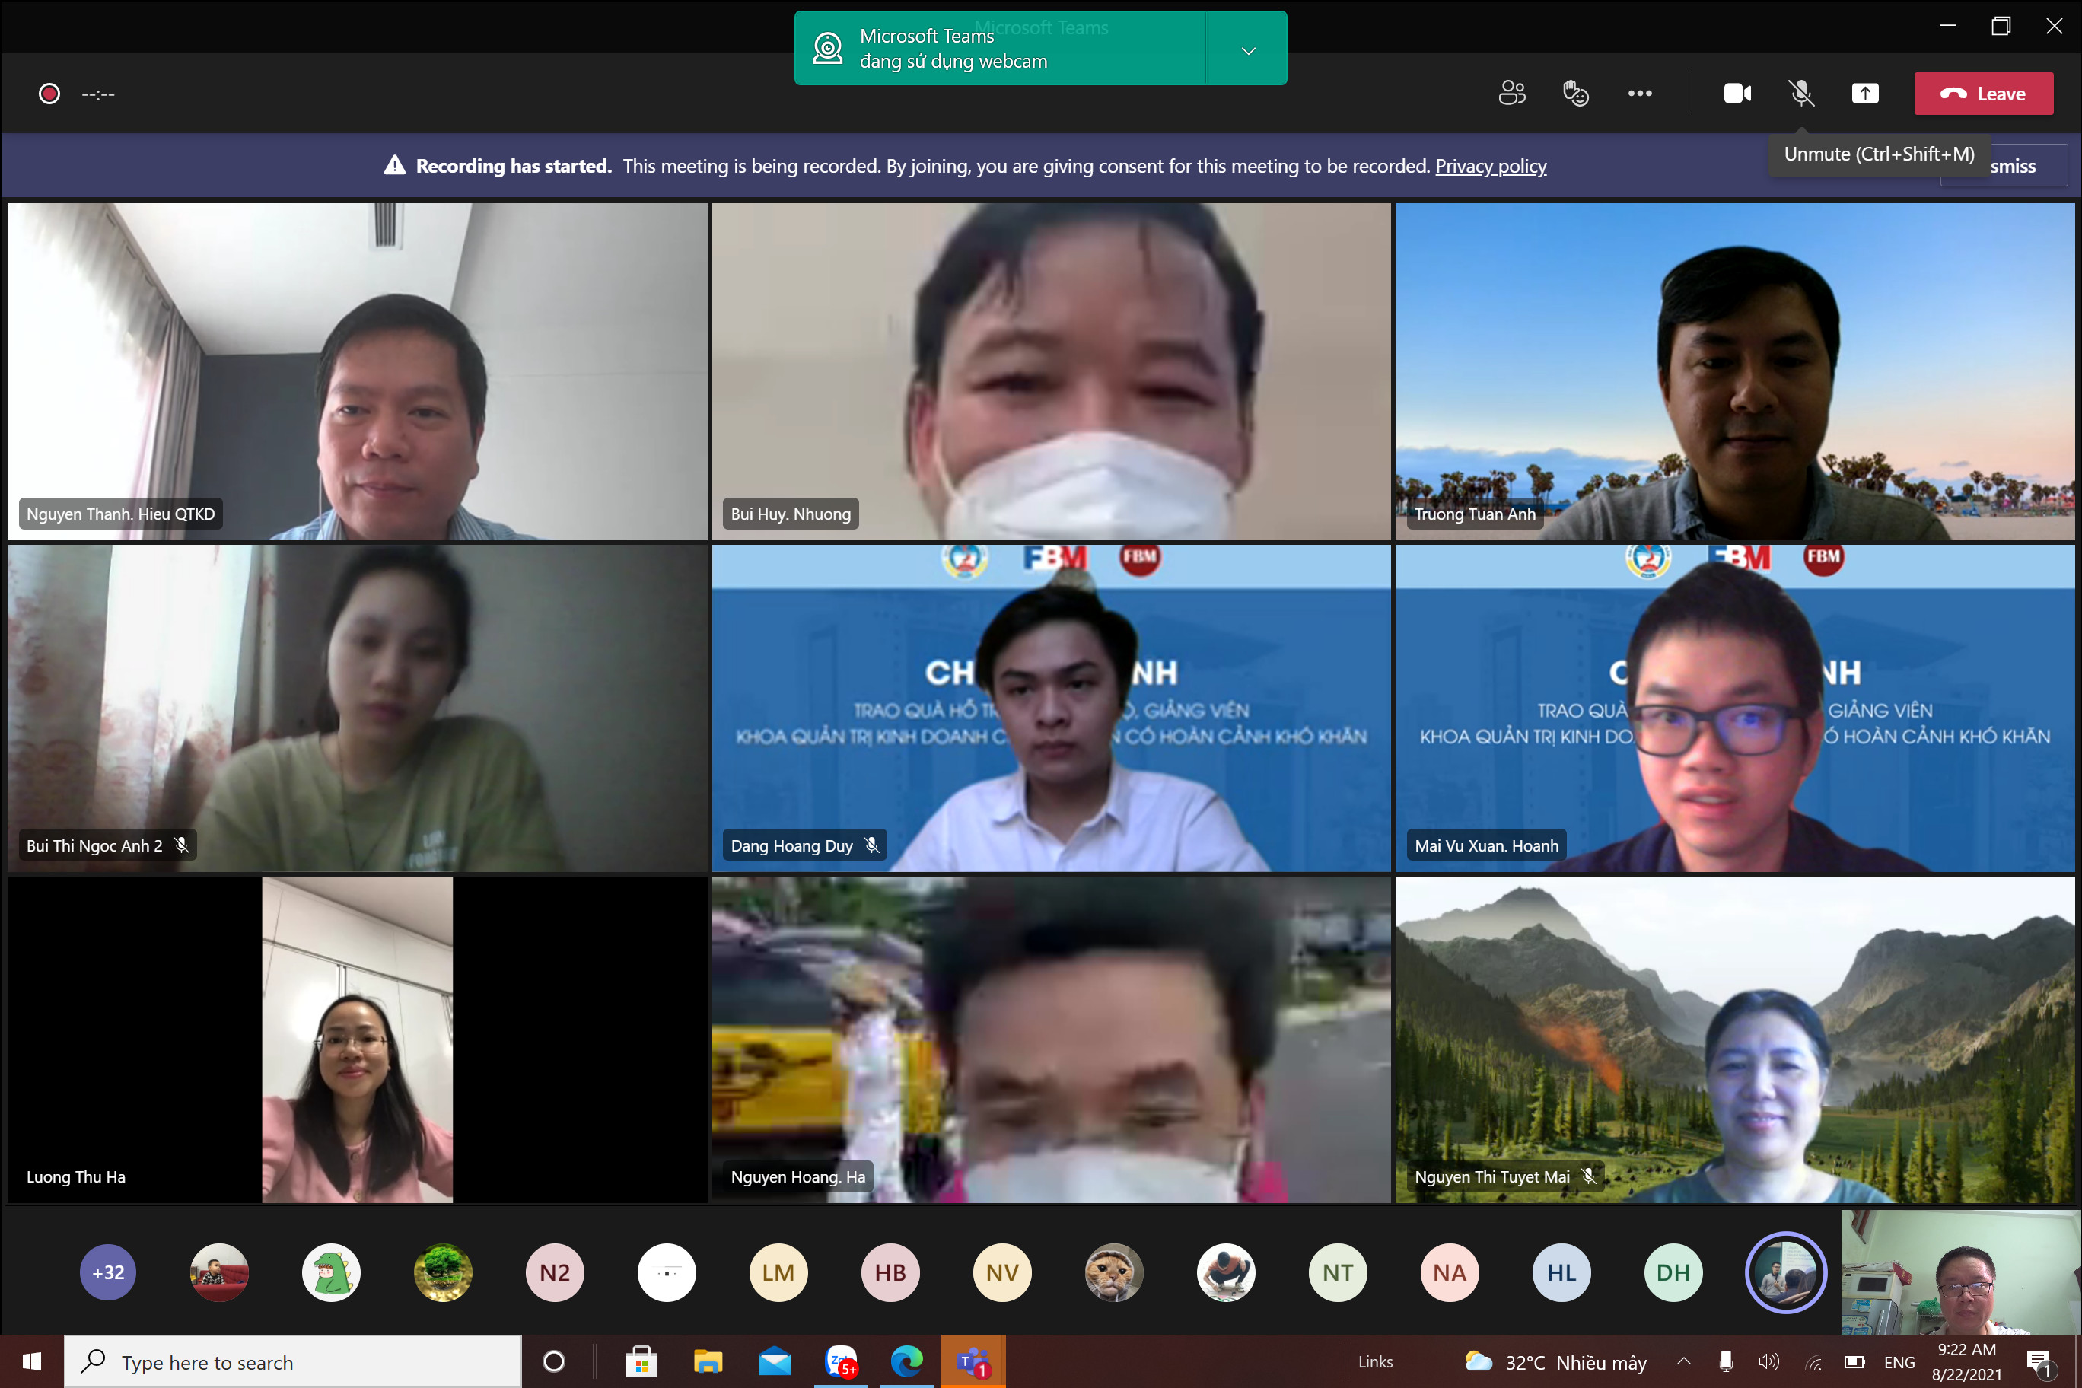This screenshot has height=1388, width=2082.
Task: Open the Show participants panel
Action: (x=1511, y=93)
